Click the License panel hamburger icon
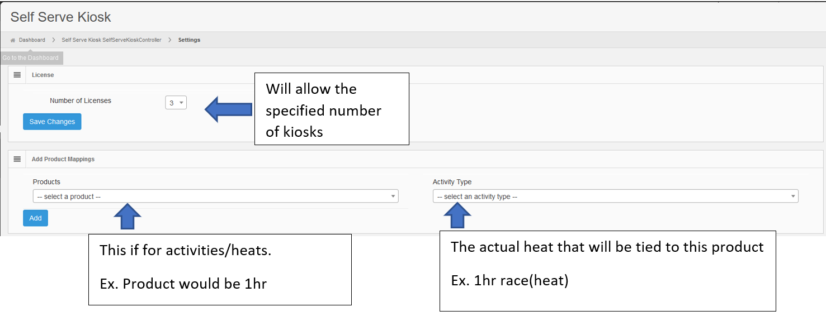 [x=17, y=75]
